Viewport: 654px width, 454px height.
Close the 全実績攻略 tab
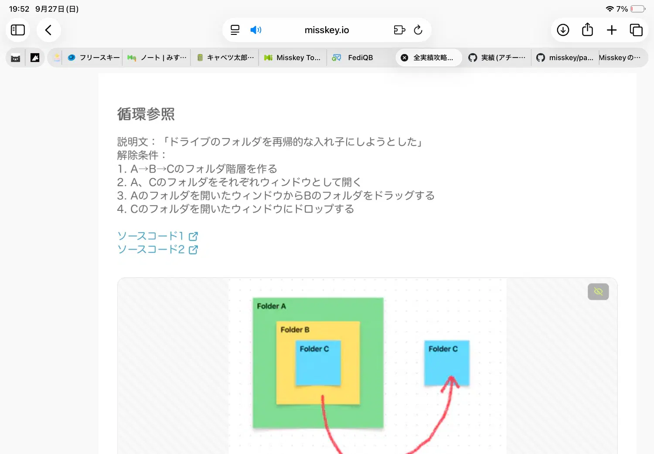pyautogui.click(x=405, y=58)
